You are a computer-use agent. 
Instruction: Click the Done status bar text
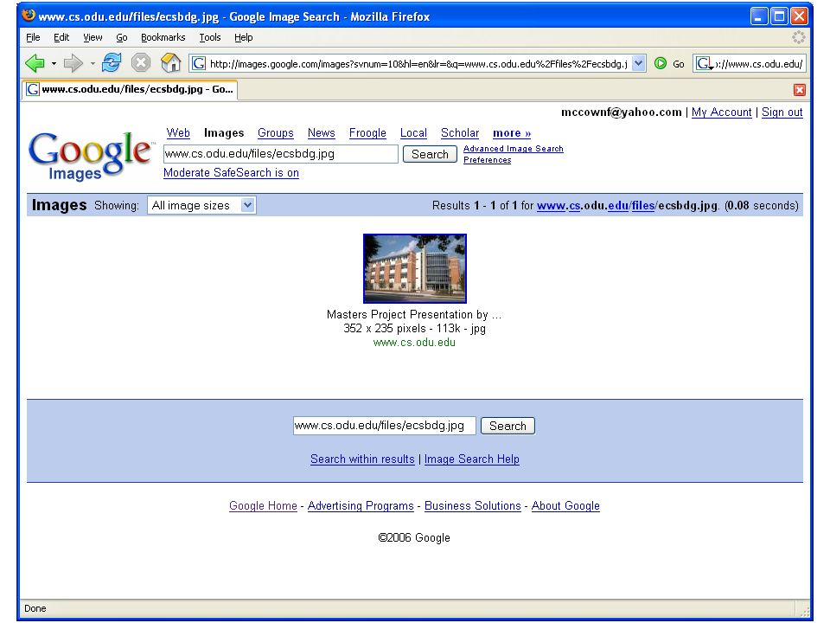[x=35, y=608]
